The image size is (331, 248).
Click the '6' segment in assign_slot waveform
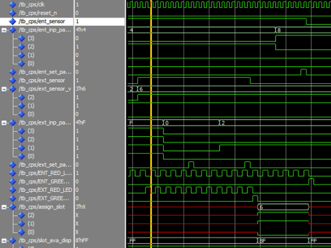coord(283,207)
